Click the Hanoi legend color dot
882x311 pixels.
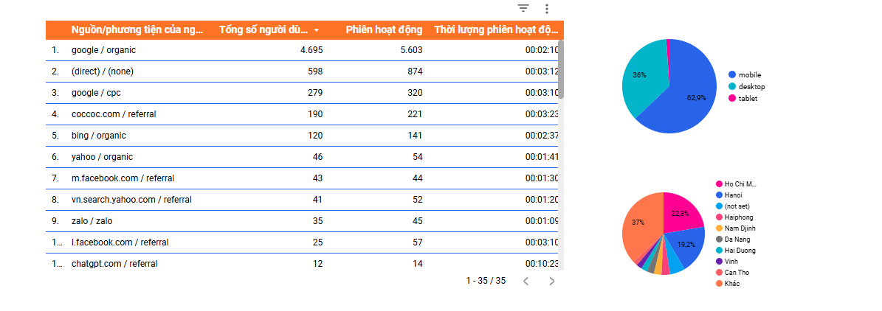[x=719, y=195]
